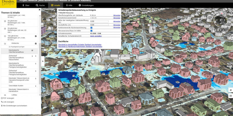
Task: Expand the 30-jähriger Modellregen node
Action: [x=5, y=21]
